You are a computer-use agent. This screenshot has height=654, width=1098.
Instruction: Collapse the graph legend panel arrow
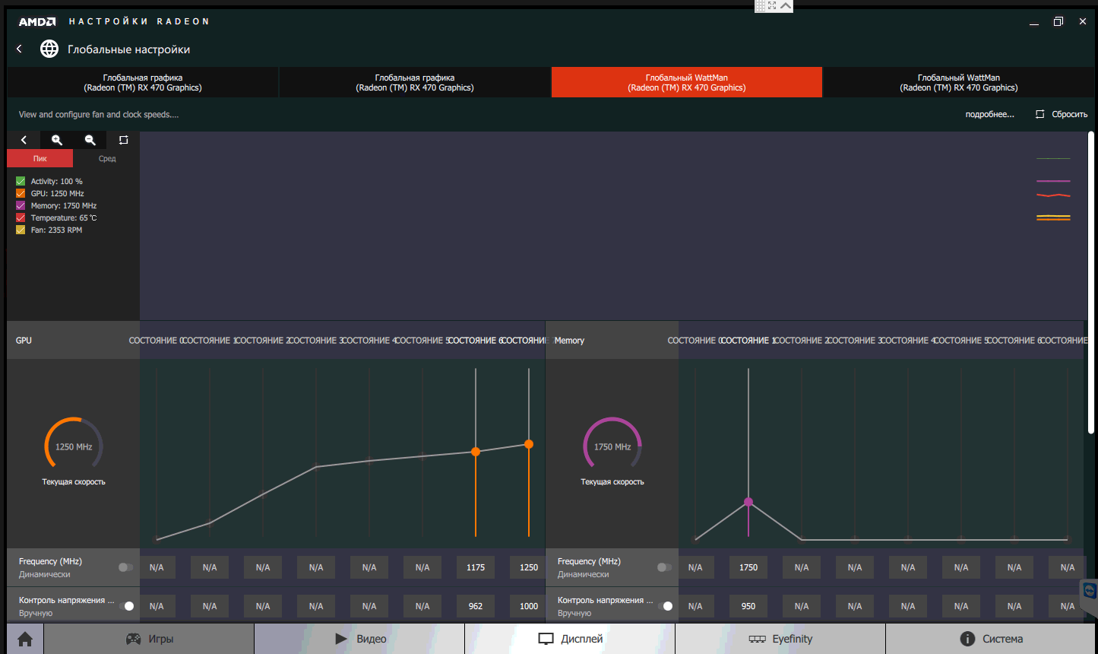click(x=24, y=140)
